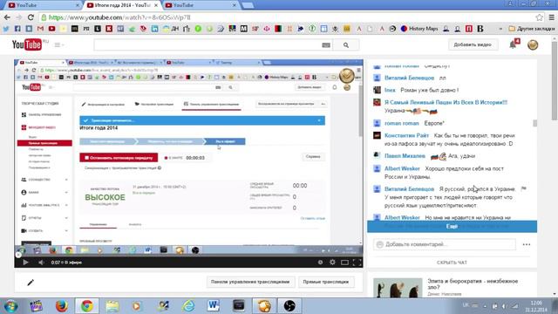Open the taskbar clock
Image resolution: width=558 pixels, height=314 pixels.
click(537, 306)
